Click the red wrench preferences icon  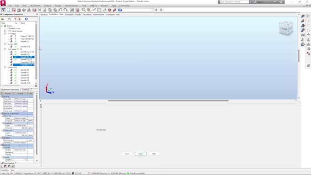pyautogui.click(x=114, y=10)
